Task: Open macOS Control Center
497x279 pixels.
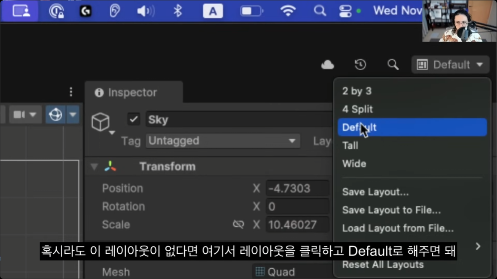Action: (x=345, y=11)
